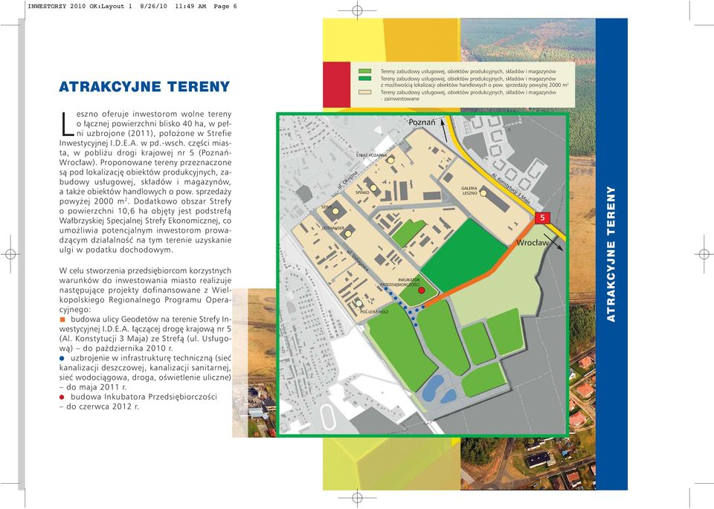Click the text '– do czerwca 2012 r.'
This screenshot has height=509, width=714.
[99, 406]
